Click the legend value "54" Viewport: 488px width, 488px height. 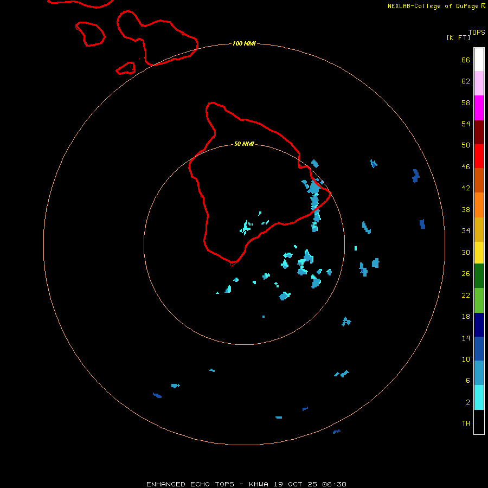(x=466, y=124)
